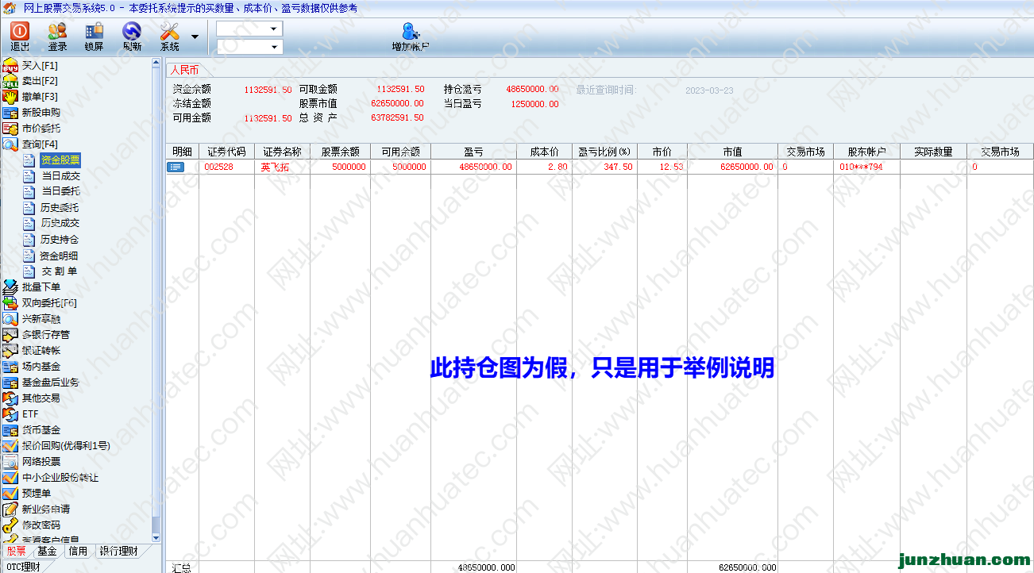Click the 证券代码 column header

(x=226, y=152)
